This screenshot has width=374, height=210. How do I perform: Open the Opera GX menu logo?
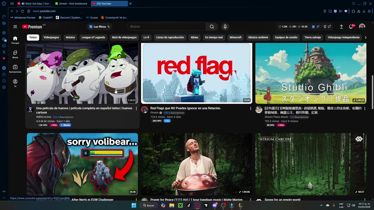click(x=4, y=3)
